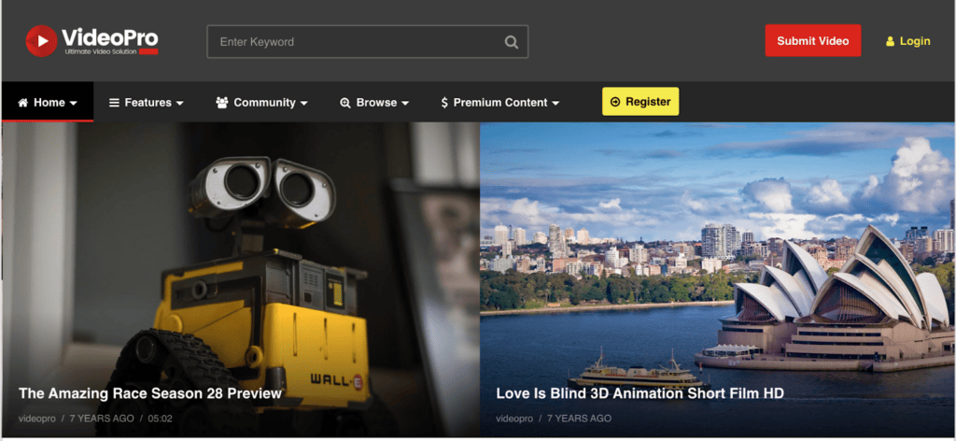
Task: Click 7 YEARS AGO under Amazing Race
Action: 102,419
